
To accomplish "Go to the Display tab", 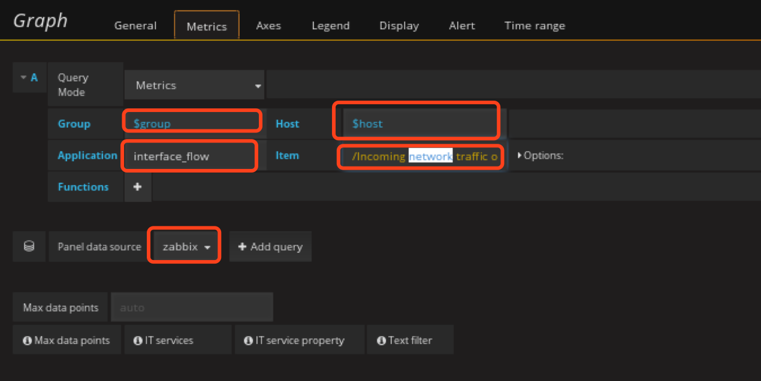I will point(399,26).
